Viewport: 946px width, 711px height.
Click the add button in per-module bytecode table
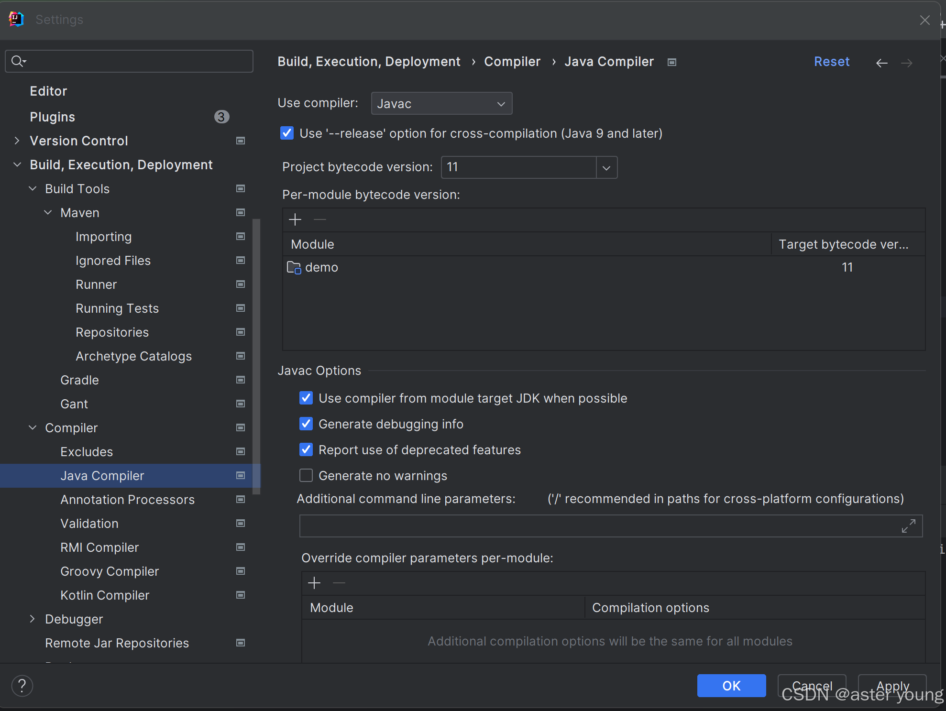pyautogui.click(x=295, y=219)
